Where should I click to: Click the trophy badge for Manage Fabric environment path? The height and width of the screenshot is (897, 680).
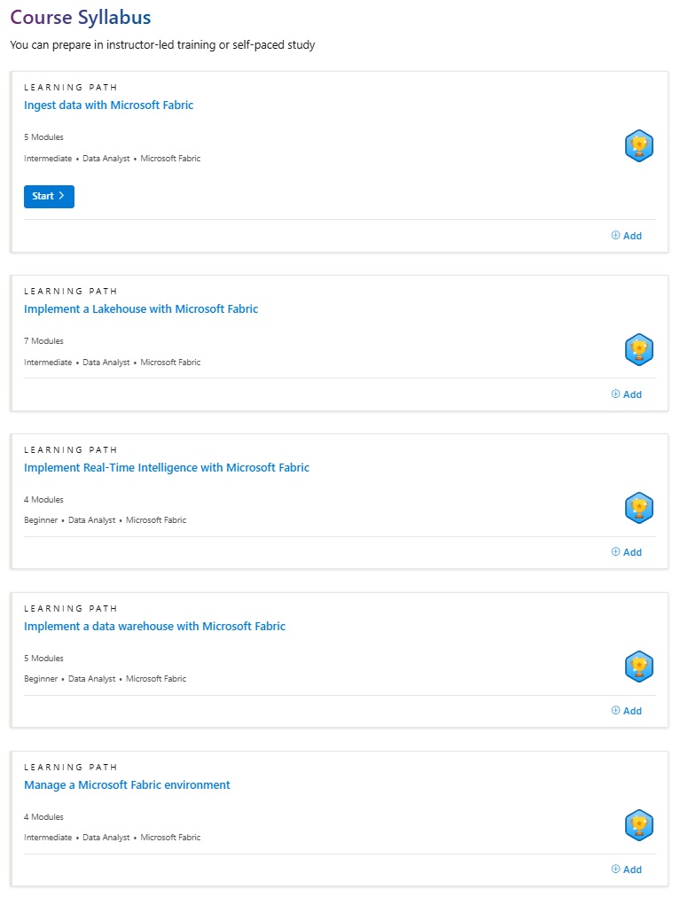pyautogui.click(x=639, y=825)
